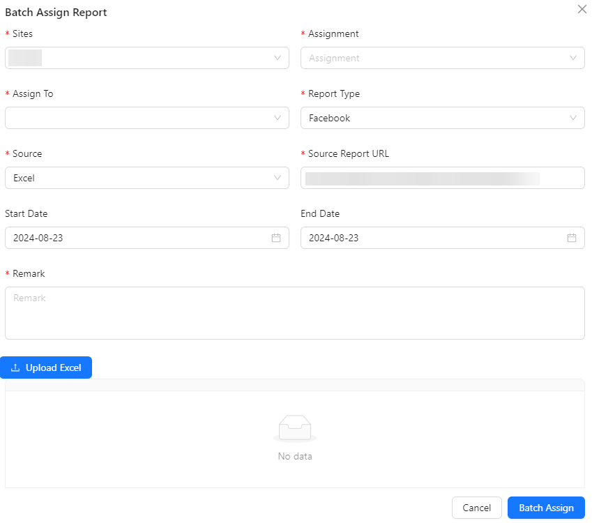This screenshot has height=523, width=592.
Task: Click the upload icon on Upload Excel button
Action: coord(15,367)
